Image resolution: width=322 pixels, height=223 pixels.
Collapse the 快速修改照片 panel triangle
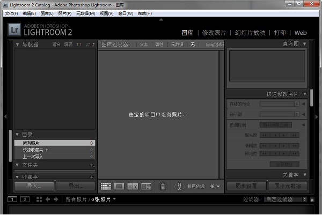click(305, 94)
